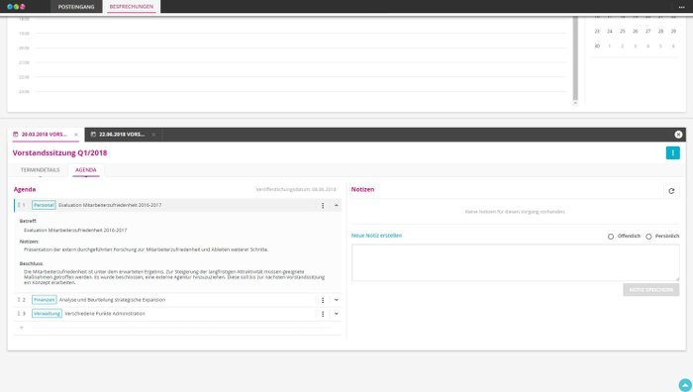Viewport: 693px width, 392px height.
Task: Open the blue meeting actions menu button
Action: pos(672,152)
